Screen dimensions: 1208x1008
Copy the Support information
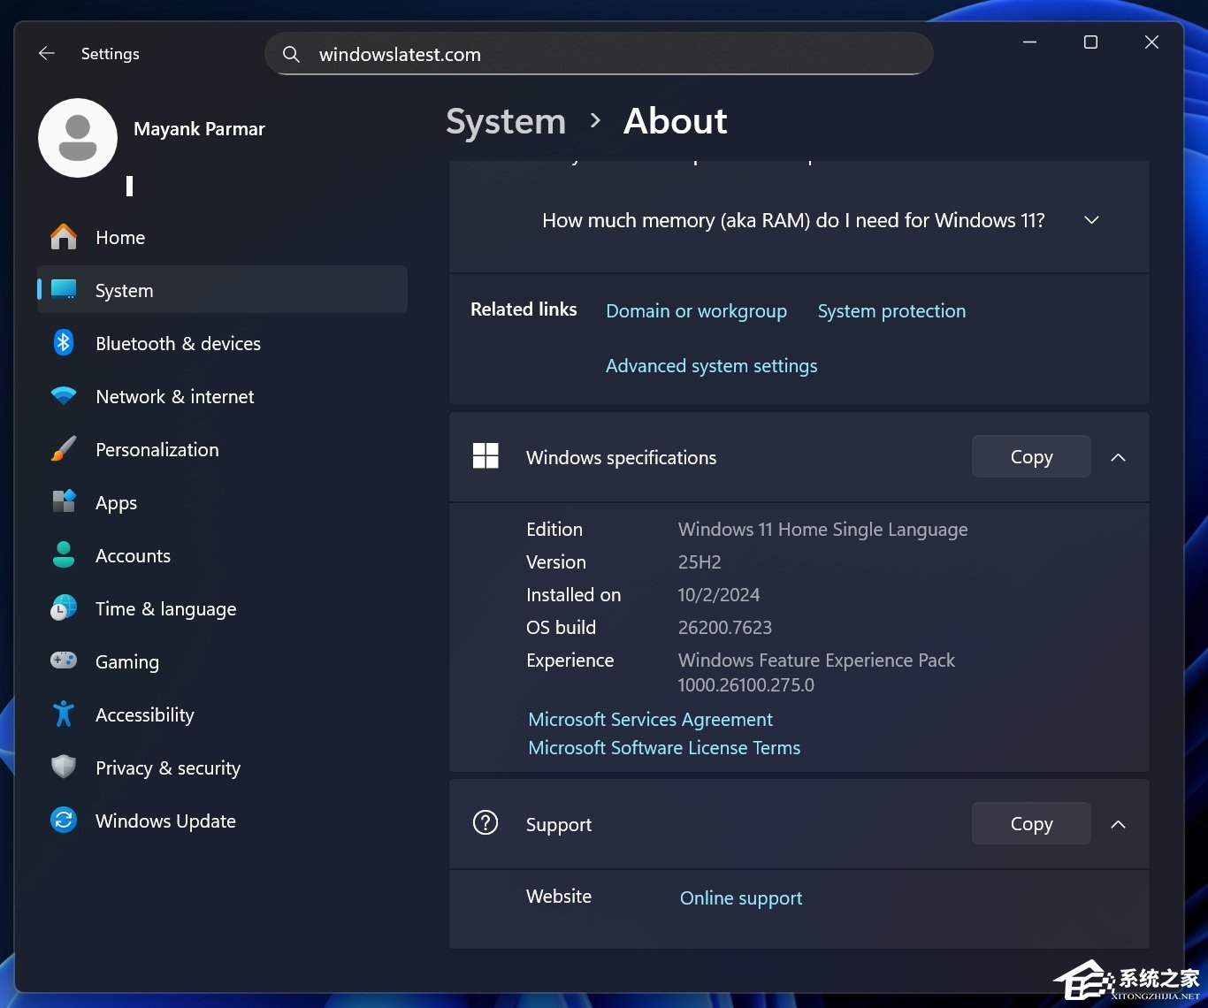1031,823
